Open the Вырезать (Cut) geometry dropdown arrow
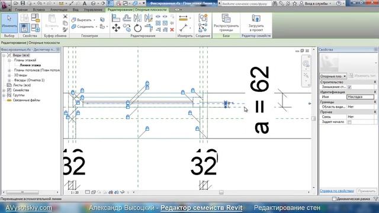This screenshot has height=213, width=379. pos(94,20)
